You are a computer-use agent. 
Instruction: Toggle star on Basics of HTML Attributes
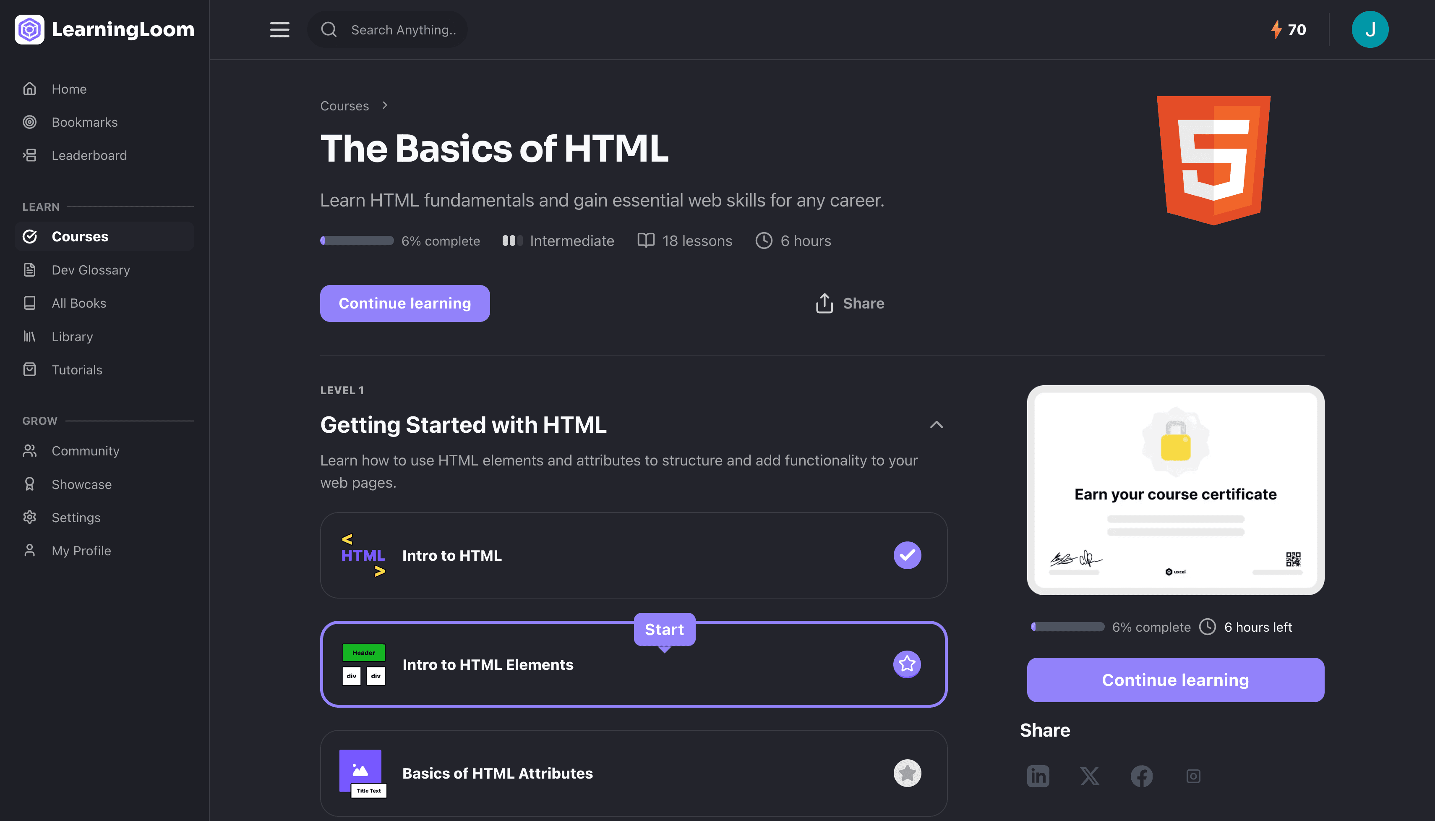907,772
